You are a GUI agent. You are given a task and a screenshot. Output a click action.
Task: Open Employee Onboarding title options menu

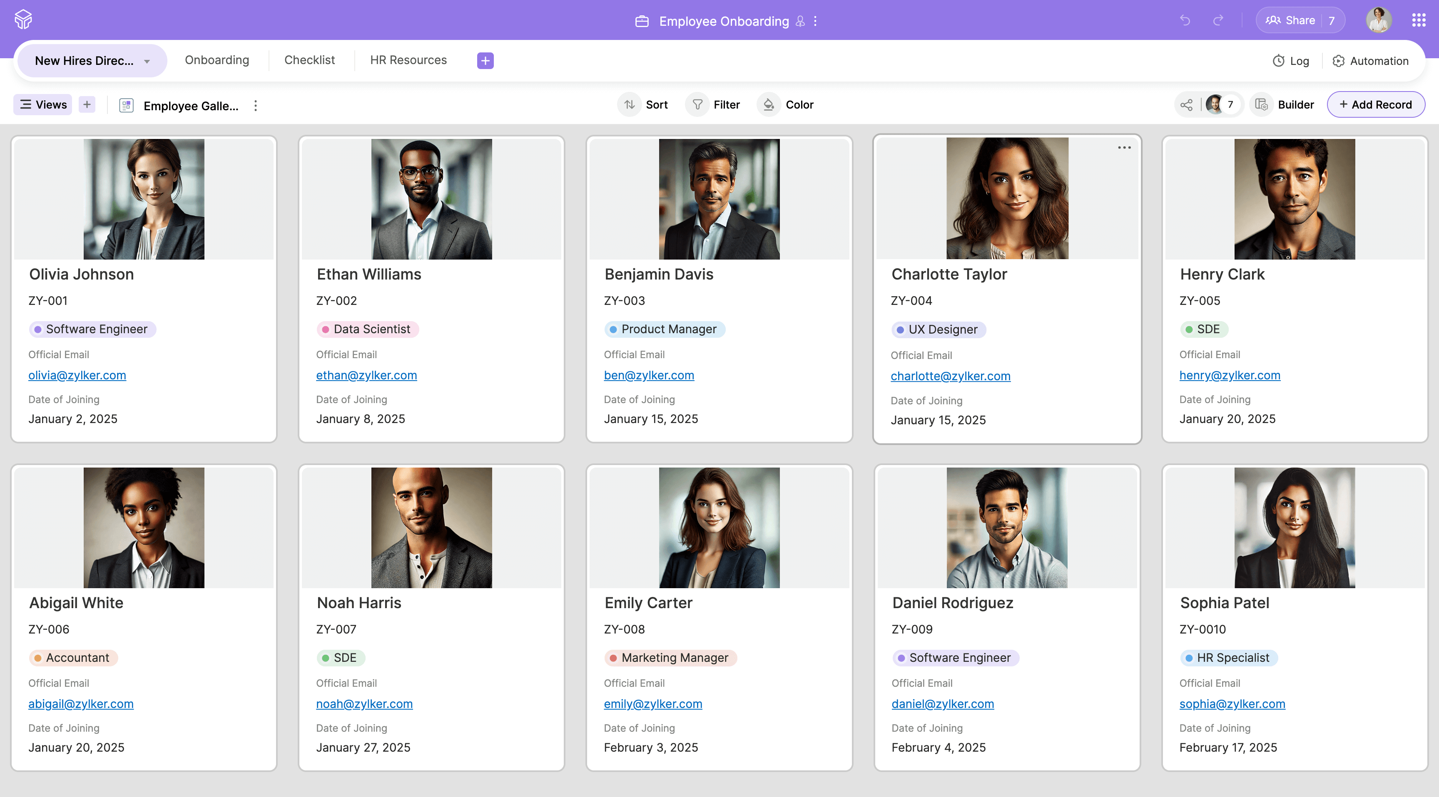(x=816, y=21)
